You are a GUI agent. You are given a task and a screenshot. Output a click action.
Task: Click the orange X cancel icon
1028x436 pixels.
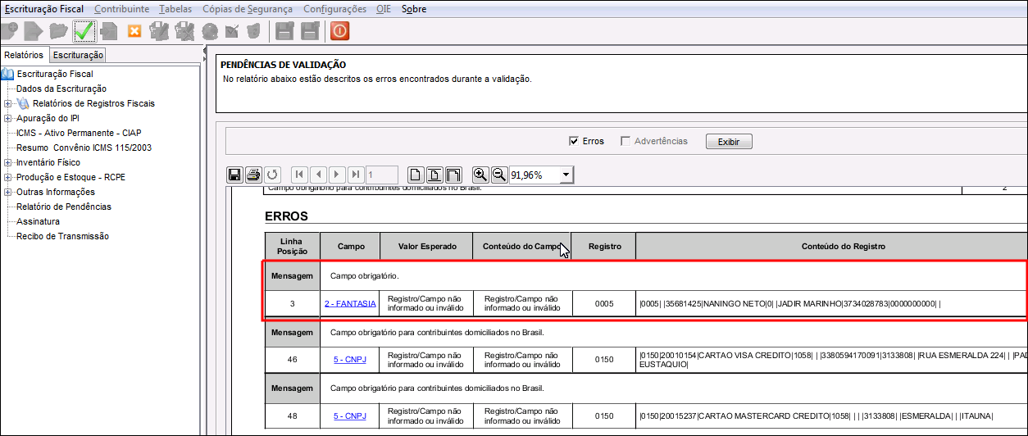point(134,31)
